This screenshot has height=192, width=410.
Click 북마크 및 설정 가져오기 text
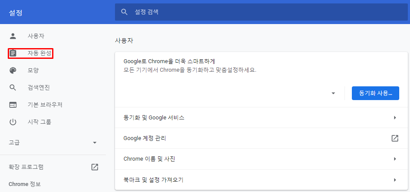coord(153,180)
